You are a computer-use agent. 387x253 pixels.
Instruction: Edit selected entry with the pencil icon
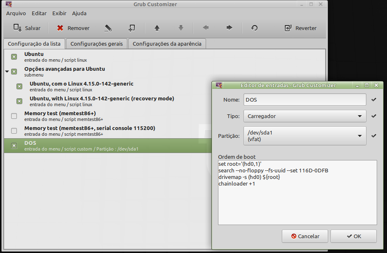tap(108, 28)
